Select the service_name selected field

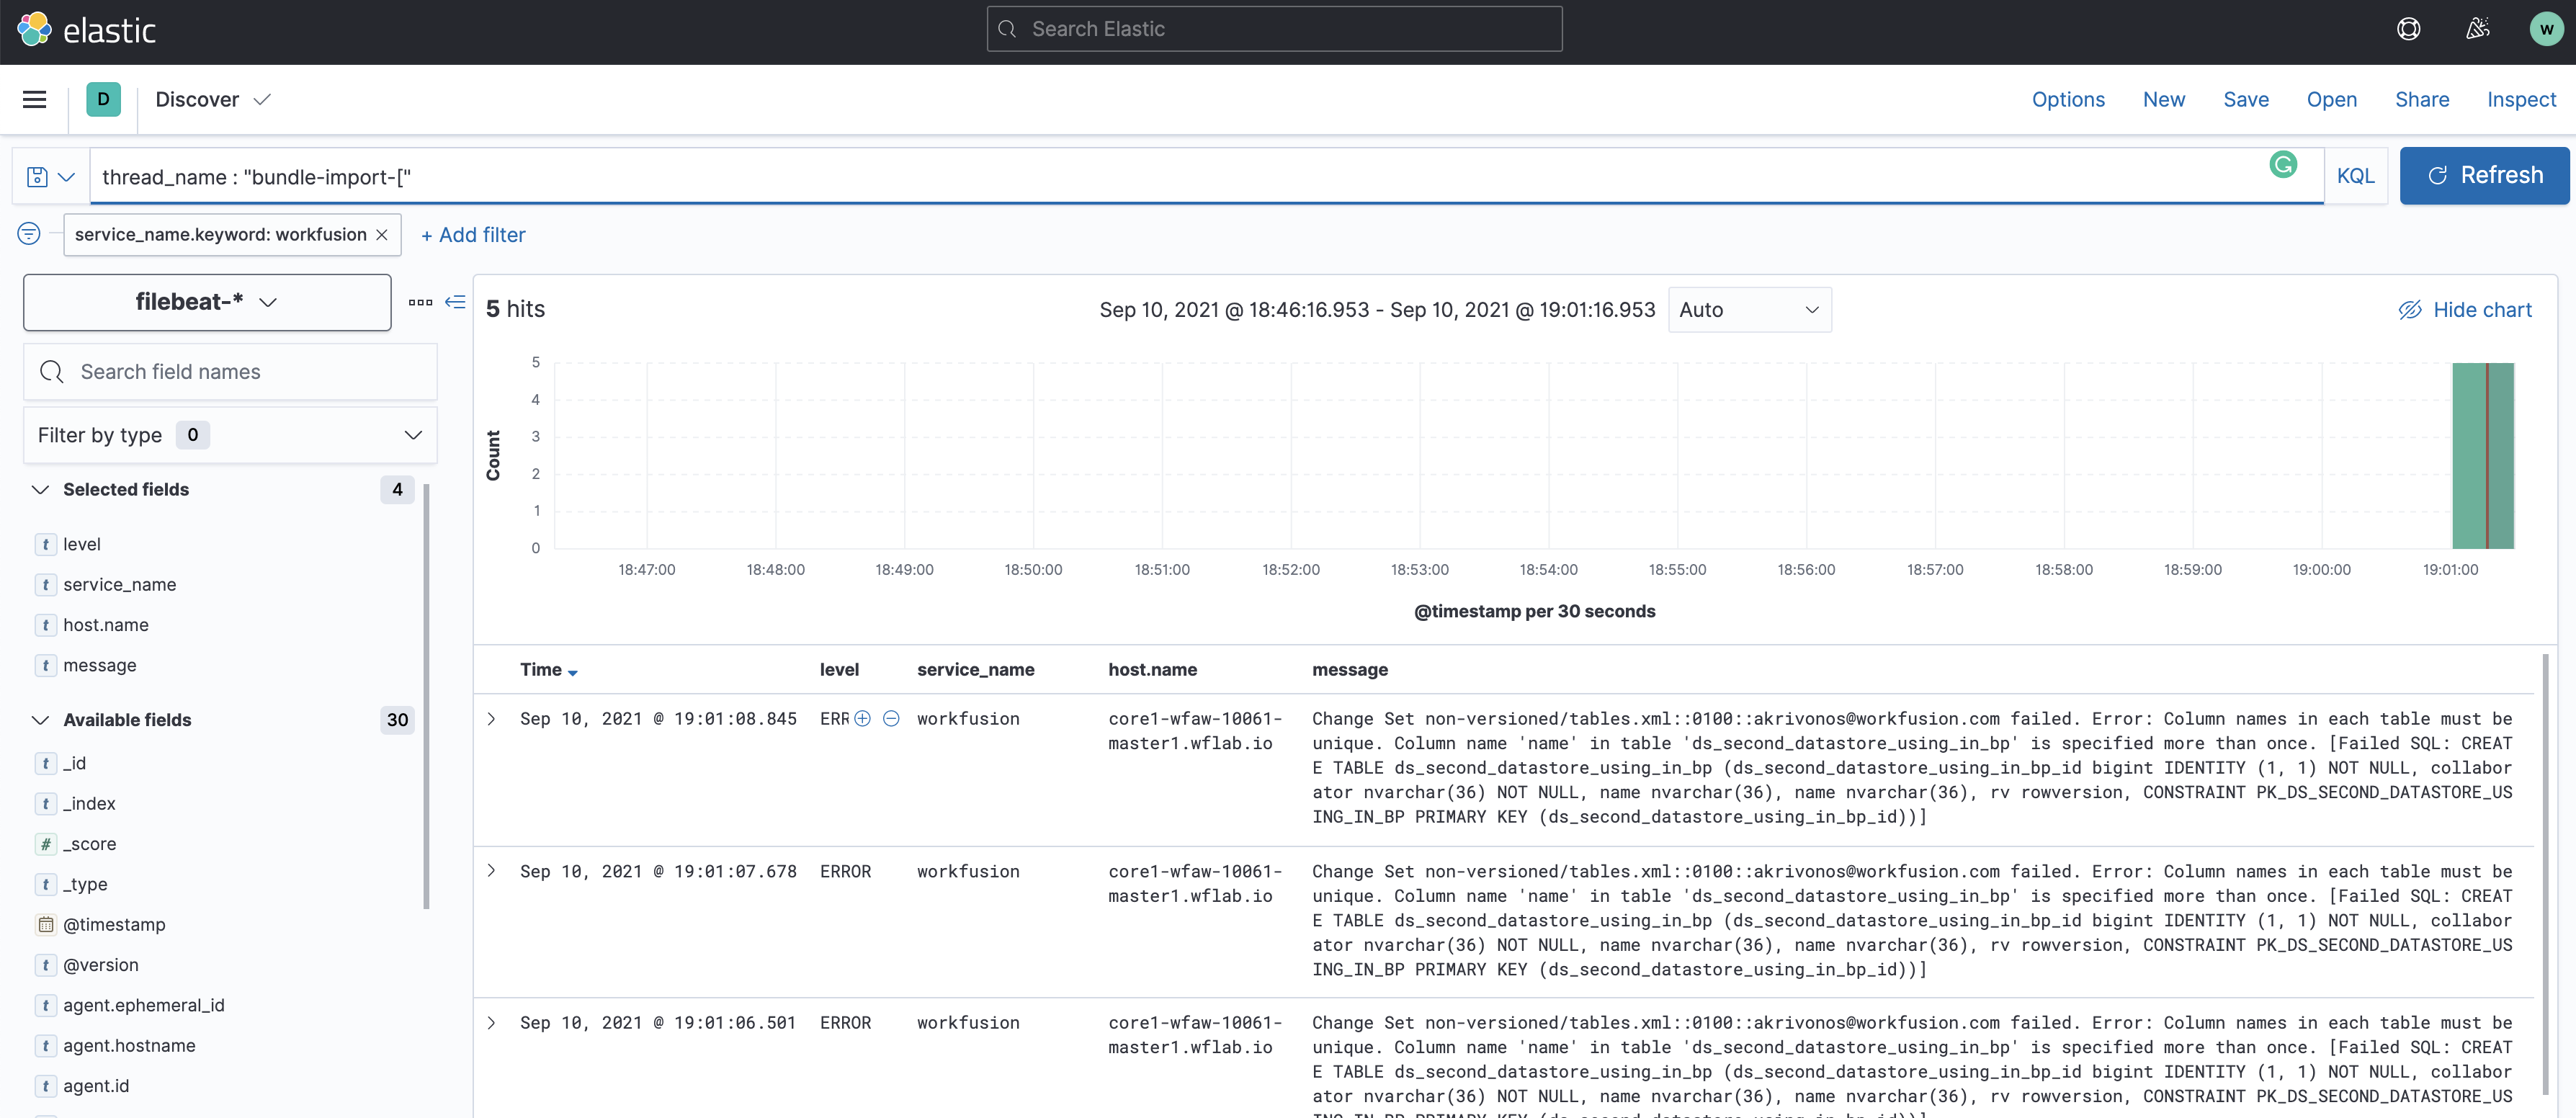coord(120,584)
